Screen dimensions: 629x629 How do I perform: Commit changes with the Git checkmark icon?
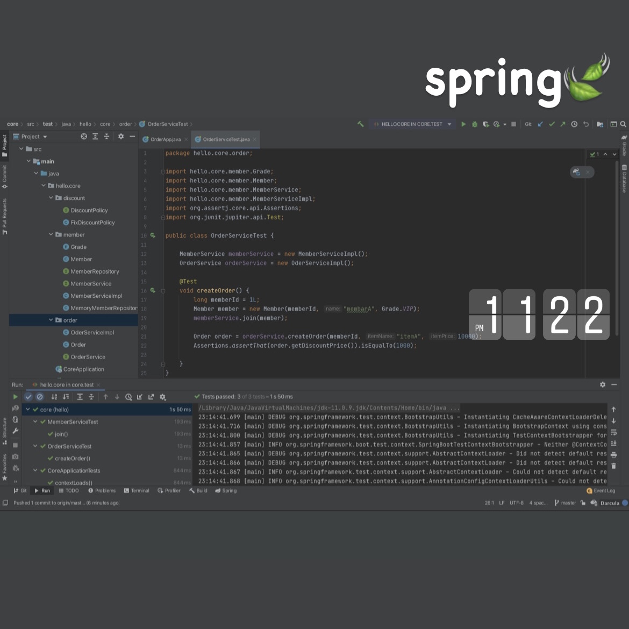pos(552,124)
